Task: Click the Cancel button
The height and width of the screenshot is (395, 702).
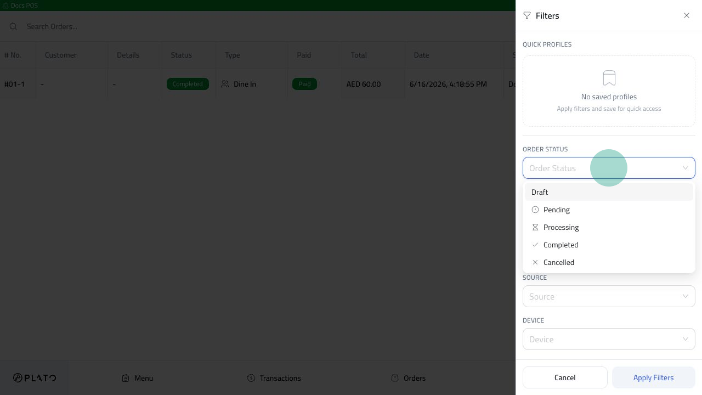Action: click(x=565, y=377)
